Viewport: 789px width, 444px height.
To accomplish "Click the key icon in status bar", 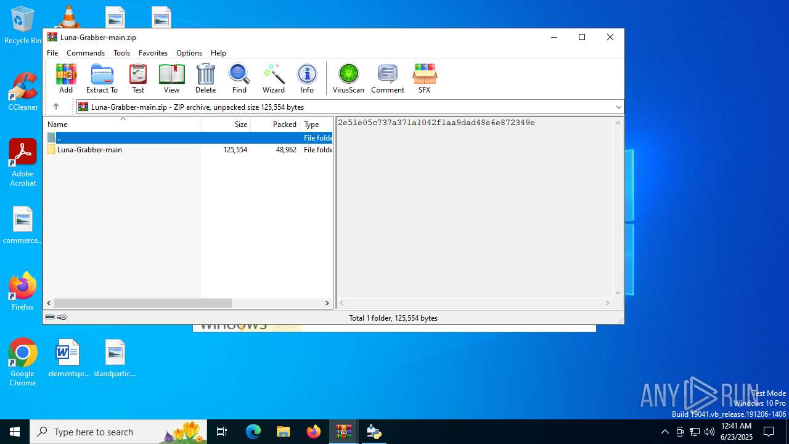I will [62, 317].
